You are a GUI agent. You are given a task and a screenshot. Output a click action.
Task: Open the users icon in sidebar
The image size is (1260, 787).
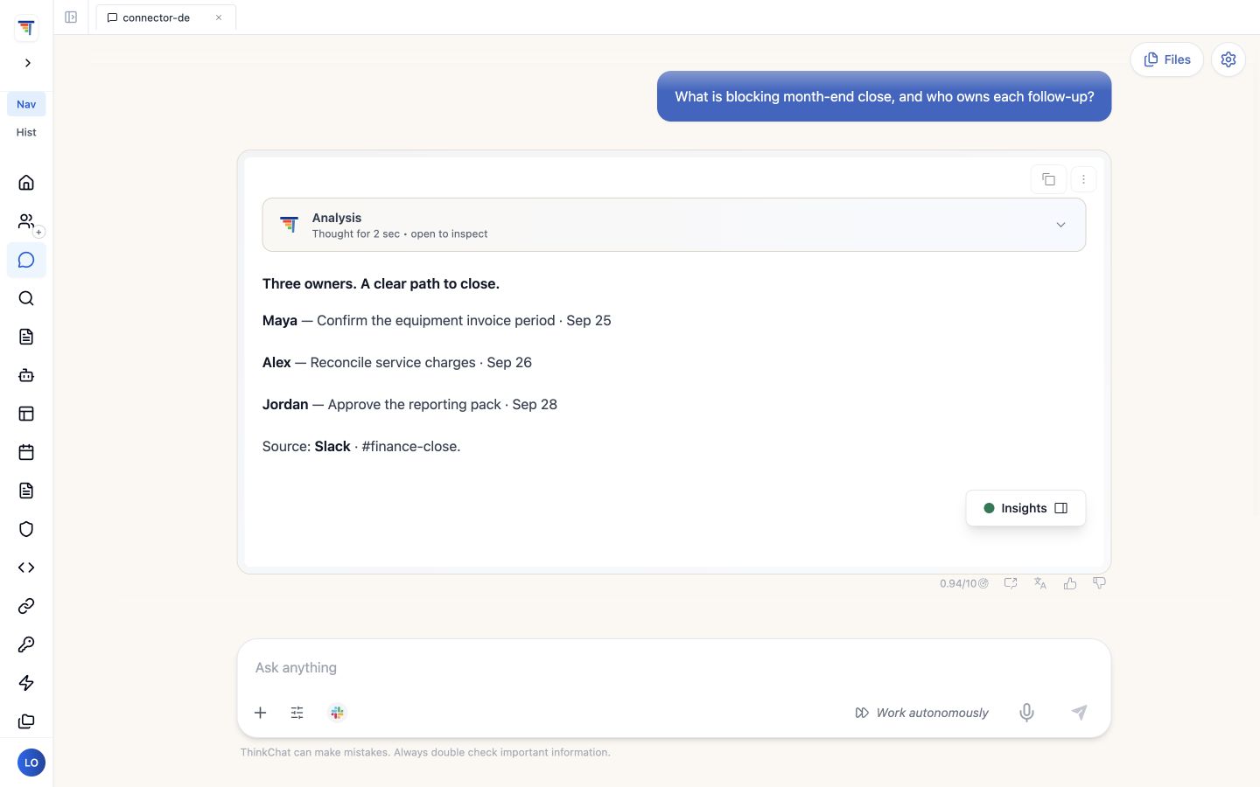pyautogui.click(x=26, y=221)
